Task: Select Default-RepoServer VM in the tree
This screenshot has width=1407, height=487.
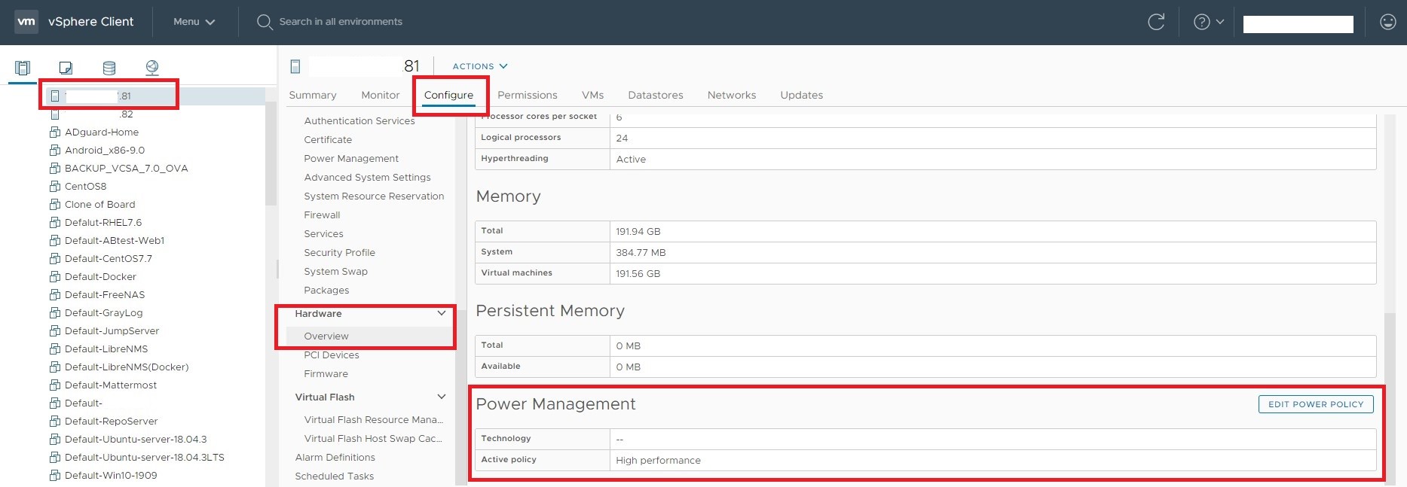Action: (112, 421)
